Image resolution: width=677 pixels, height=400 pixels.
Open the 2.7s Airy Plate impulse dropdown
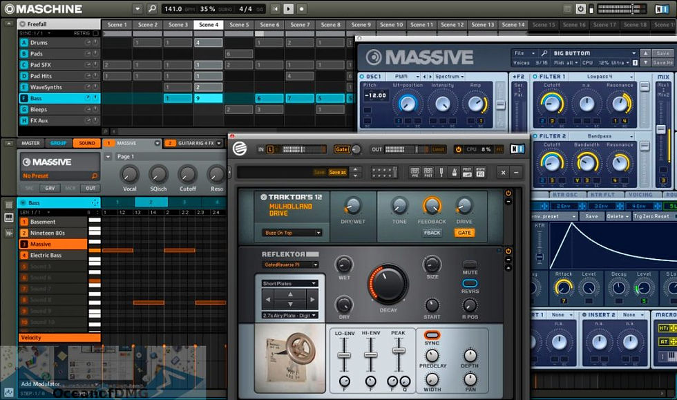(289, 315)
